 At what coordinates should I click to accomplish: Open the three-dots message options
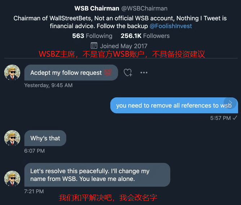(144, 73)
